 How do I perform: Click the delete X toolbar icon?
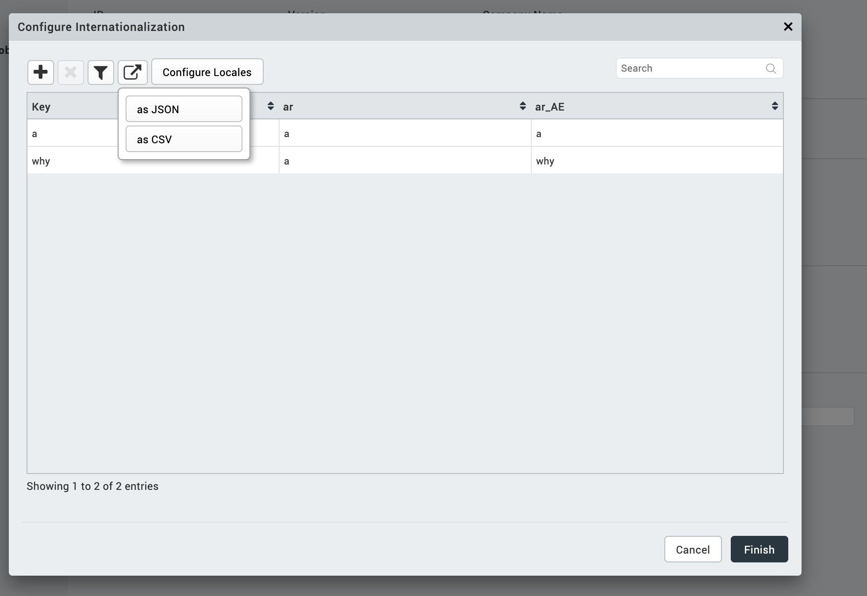[x=71, y=72]
